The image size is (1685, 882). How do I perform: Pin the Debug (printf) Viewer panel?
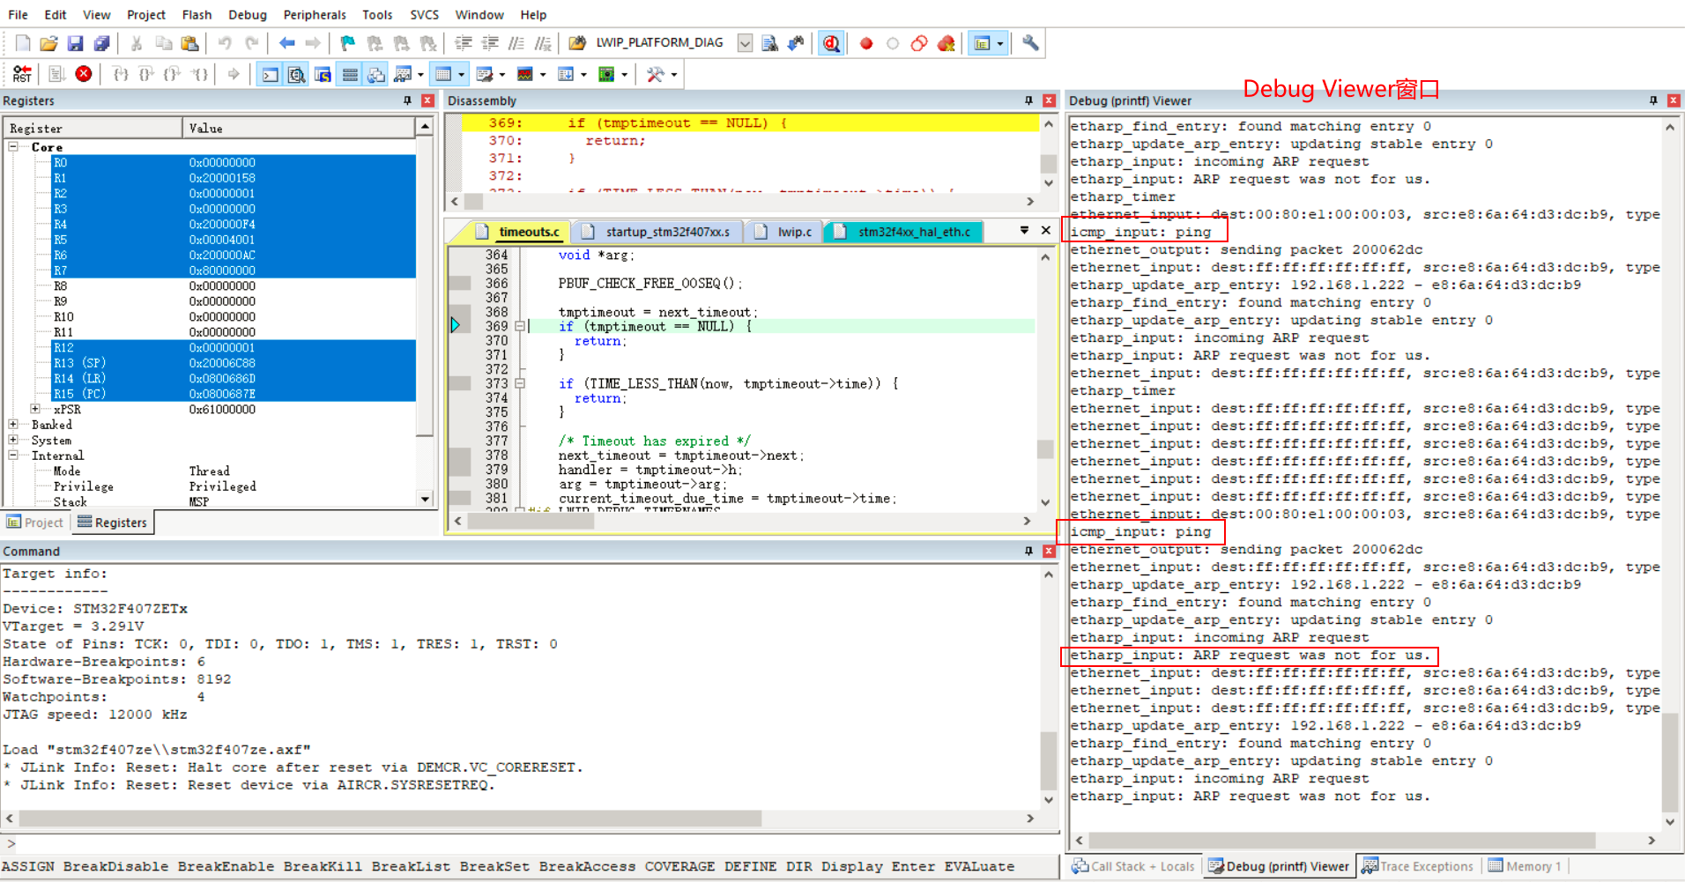(1653, 100)
